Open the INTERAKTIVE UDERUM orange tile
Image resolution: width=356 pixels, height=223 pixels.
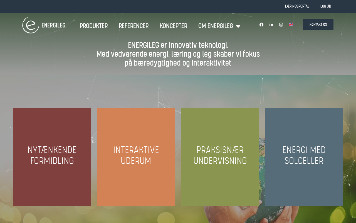pos(136,157)
